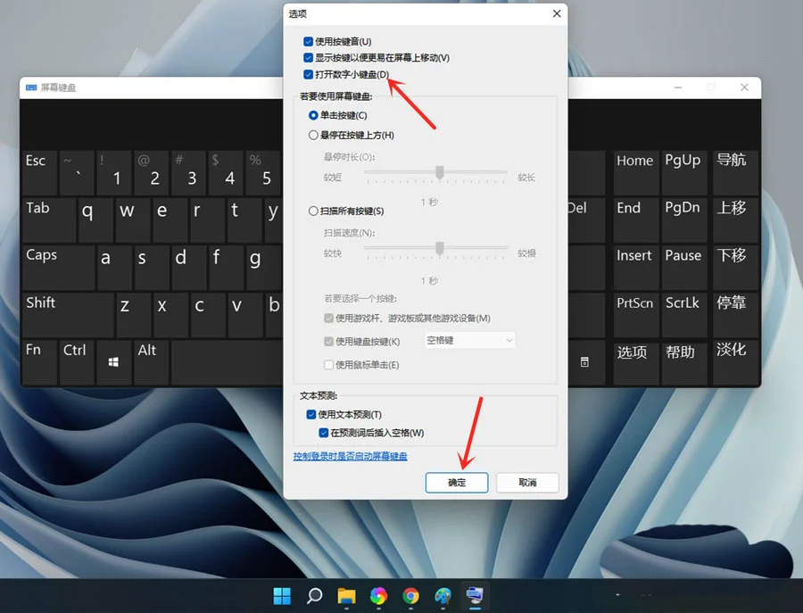Click the Insert key on keyboard

tap(636, 268)
